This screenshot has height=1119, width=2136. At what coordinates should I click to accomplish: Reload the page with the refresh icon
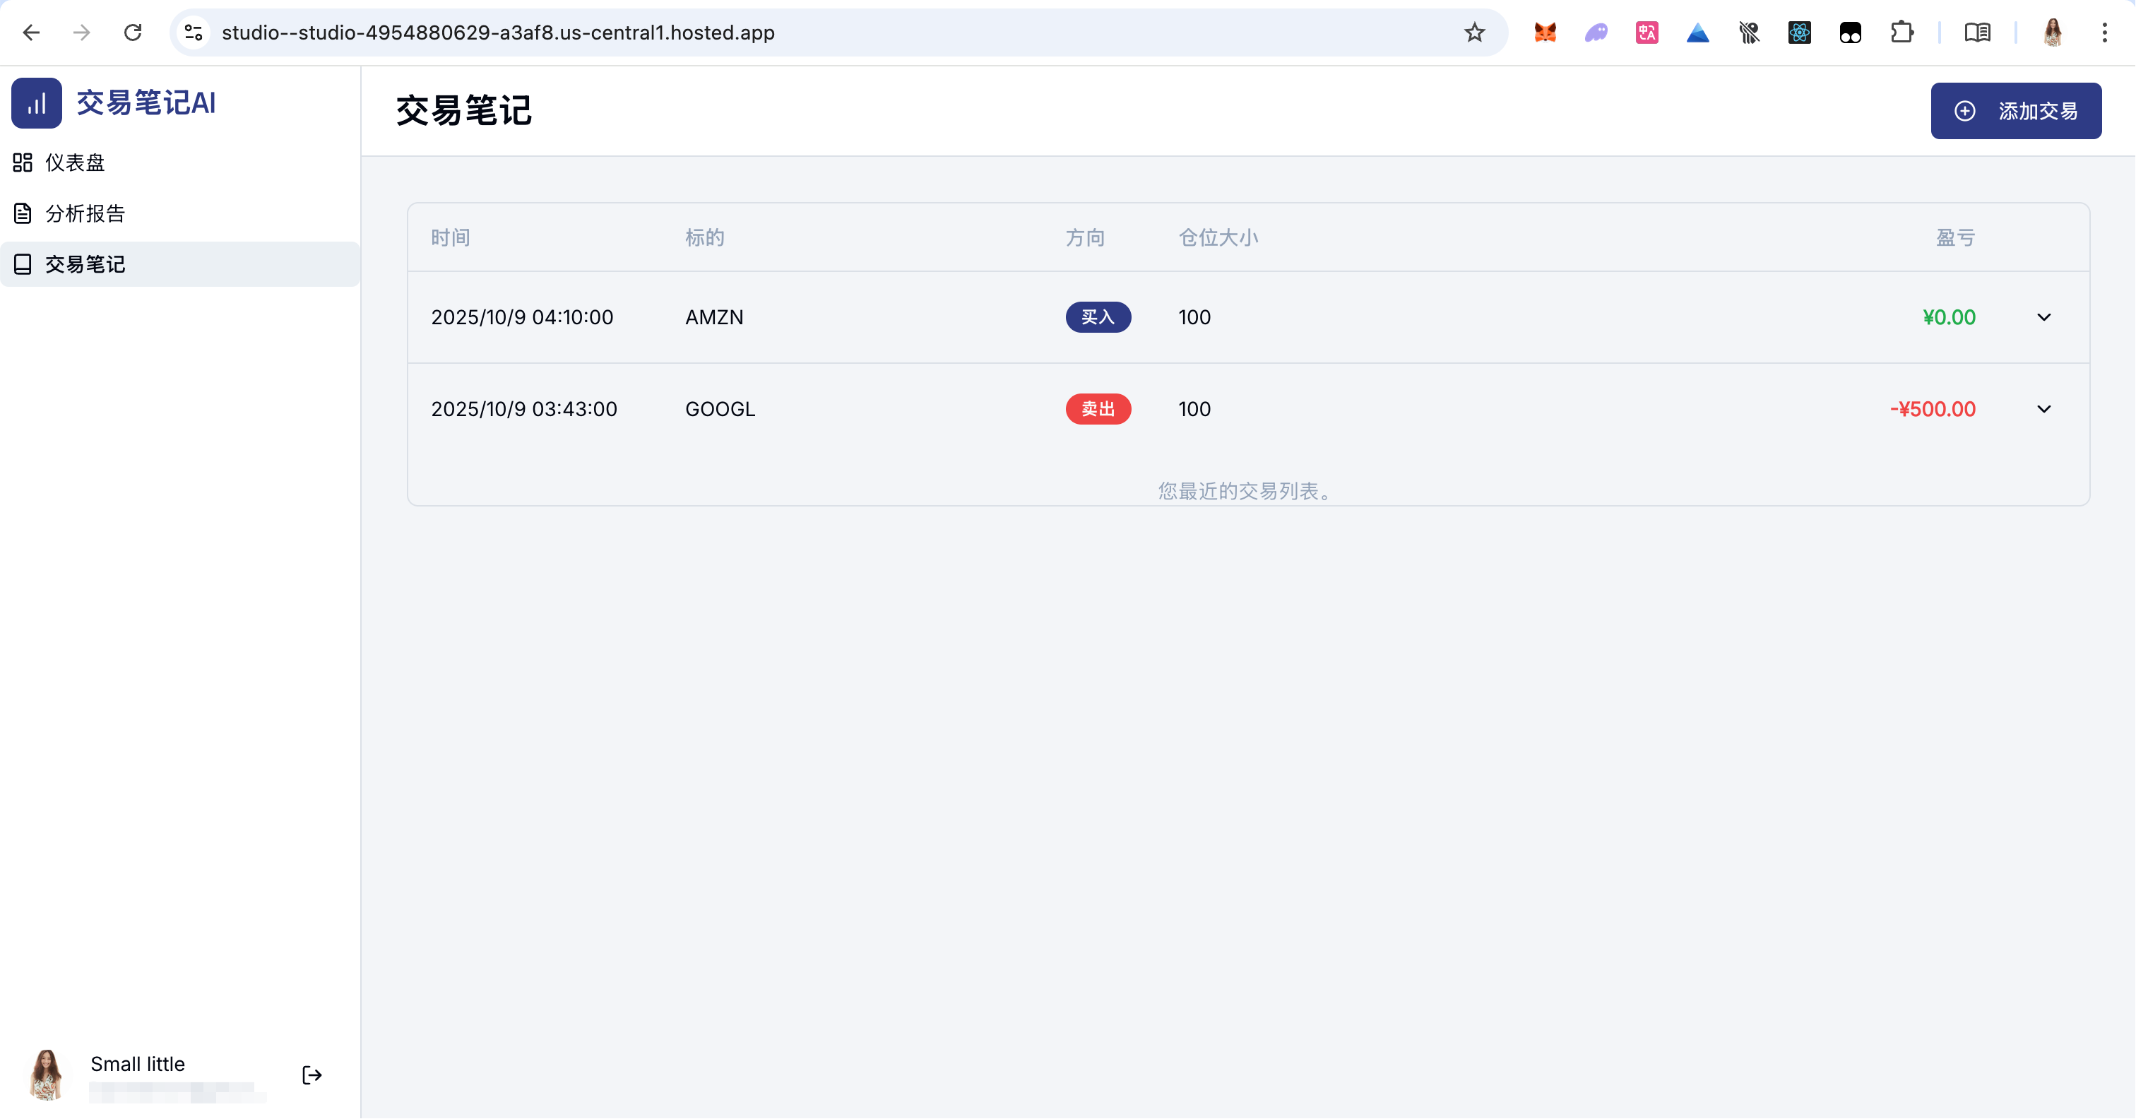click(133, 32)
